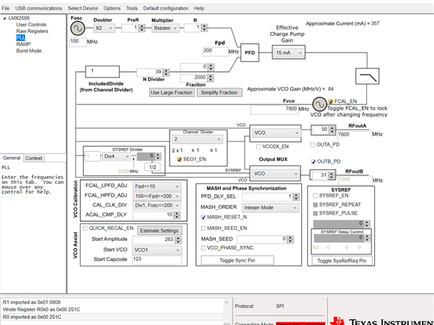Select Raw Registers in tree
This screenshot has width=434, height=325.
(32, 31)
